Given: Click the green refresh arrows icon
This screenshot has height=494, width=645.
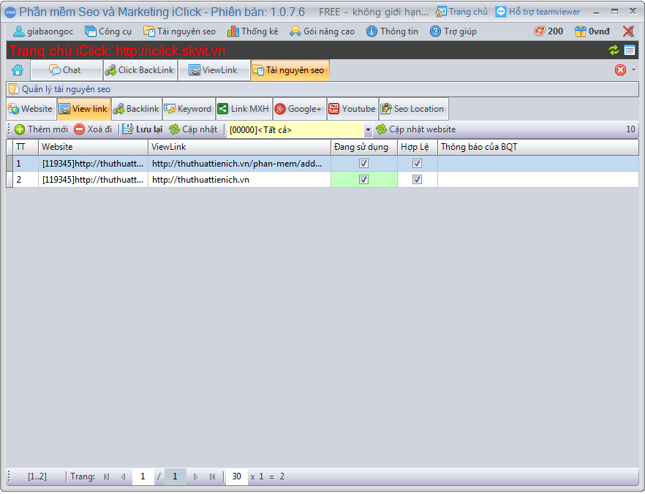Looking at the screenshot, I should 614,50.
